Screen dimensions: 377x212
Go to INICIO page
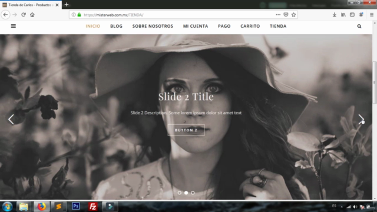click(x=93, y=26)
